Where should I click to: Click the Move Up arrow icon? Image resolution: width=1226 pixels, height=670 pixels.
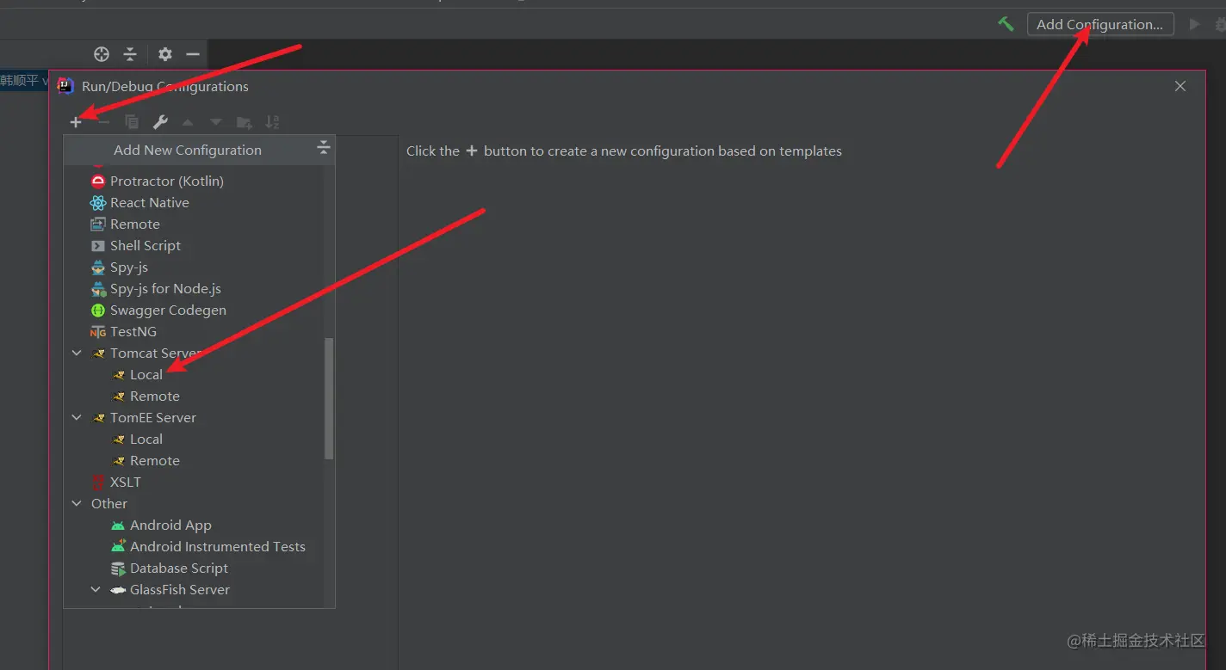point(188,122)
